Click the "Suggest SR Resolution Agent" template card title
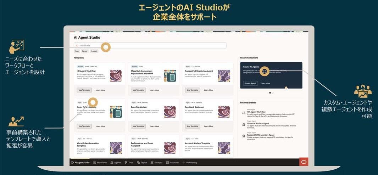The image size is (378, 175). point(199,71)
